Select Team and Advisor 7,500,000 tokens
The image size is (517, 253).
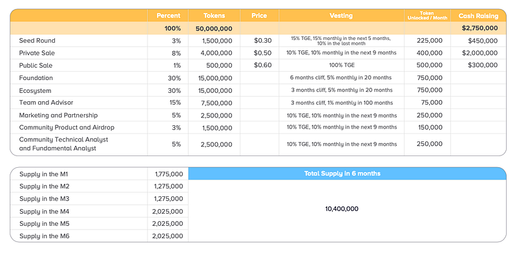coord(216,103)
